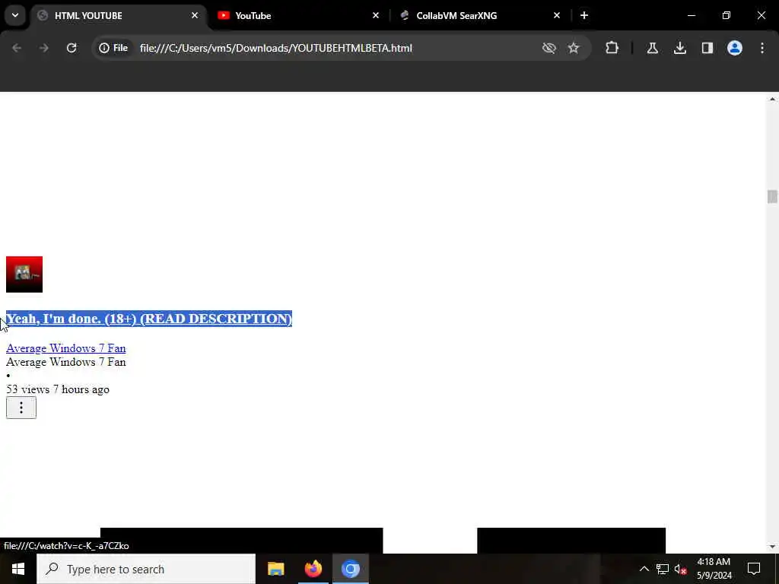Click the '53 views 7 hours ago' text
This screenshot has height=584, width=779.
[x=58, y=389]
